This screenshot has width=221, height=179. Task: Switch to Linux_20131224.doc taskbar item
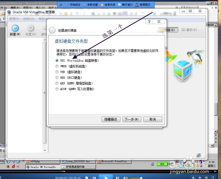[x=78, y=161]
